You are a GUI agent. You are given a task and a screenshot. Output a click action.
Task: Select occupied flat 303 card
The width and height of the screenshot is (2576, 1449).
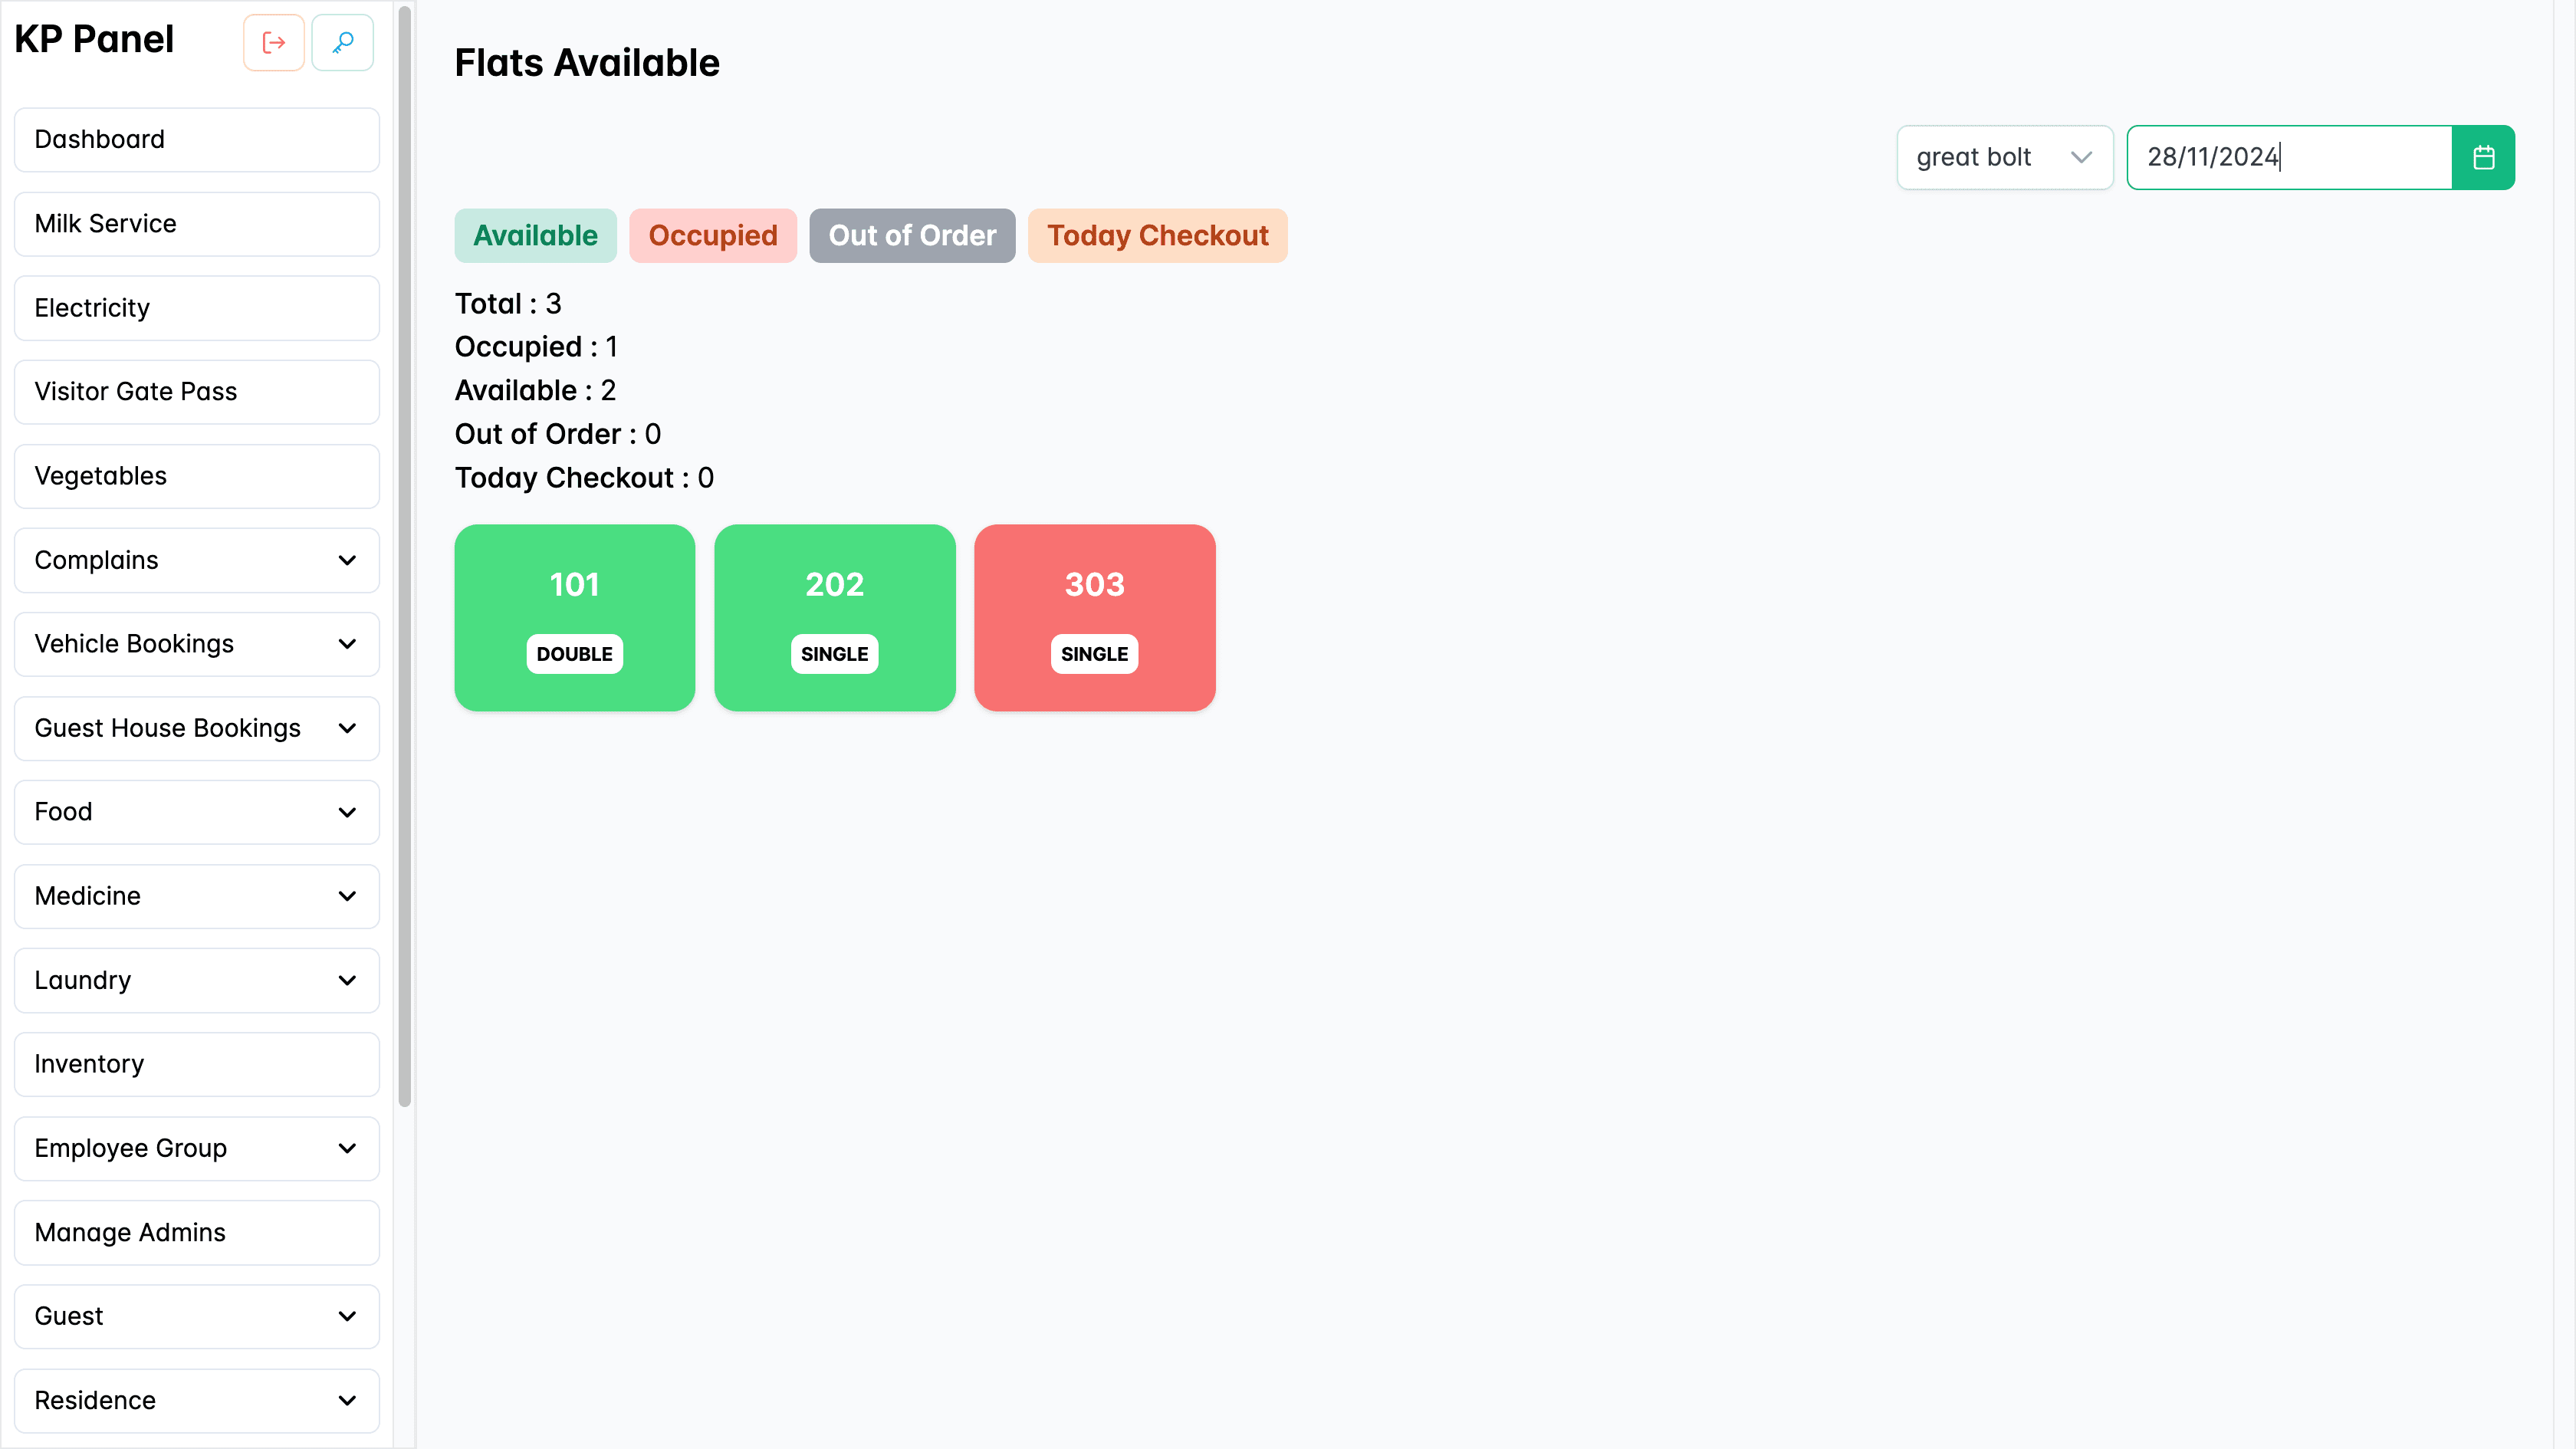[x=1094, y=617]
